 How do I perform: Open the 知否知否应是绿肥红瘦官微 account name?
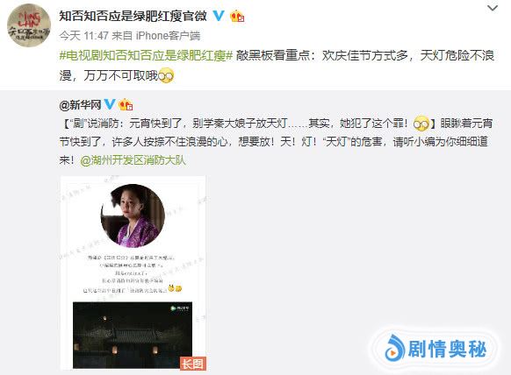pyautogui.click(x=133, y=16)
